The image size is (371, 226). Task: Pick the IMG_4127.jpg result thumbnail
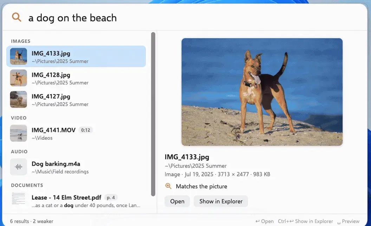[19, 99]
